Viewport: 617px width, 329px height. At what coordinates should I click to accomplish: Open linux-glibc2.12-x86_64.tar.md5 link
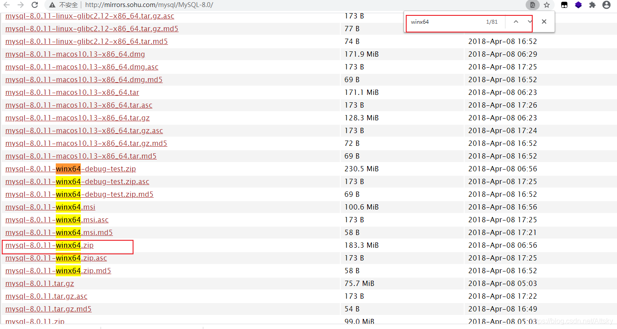(x=87, y=41)
